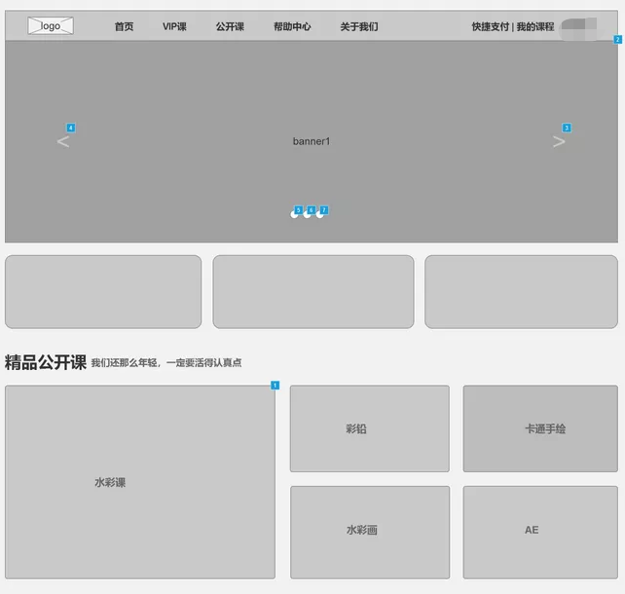This screenshot has width=625, height=594.
Task: Select first carousel dot indicator
Action: point(294,214)
